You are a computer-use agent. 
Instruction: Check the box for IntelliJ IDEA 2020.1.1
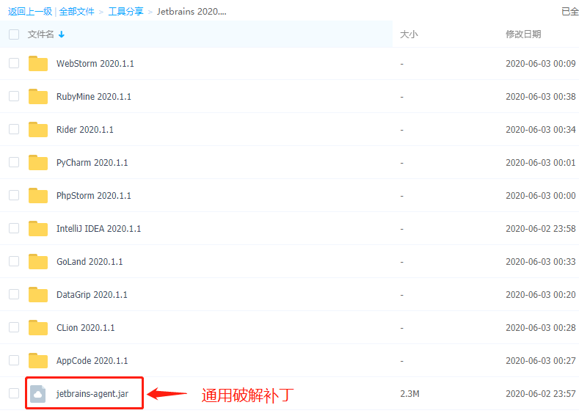click(14, 228)
